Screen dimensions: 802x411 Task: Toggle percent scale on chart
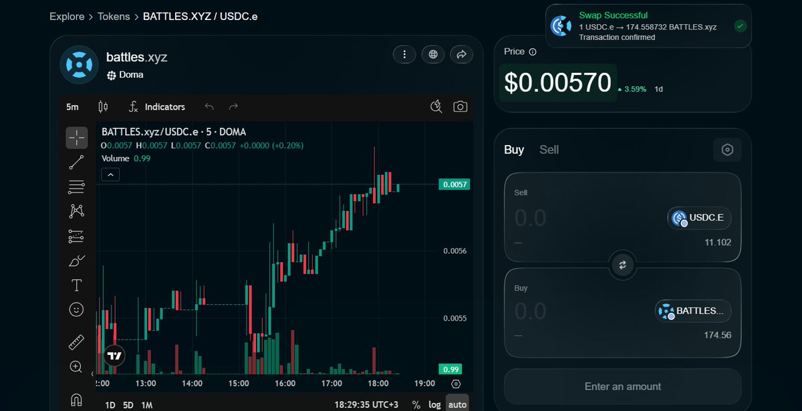(416, 404)
